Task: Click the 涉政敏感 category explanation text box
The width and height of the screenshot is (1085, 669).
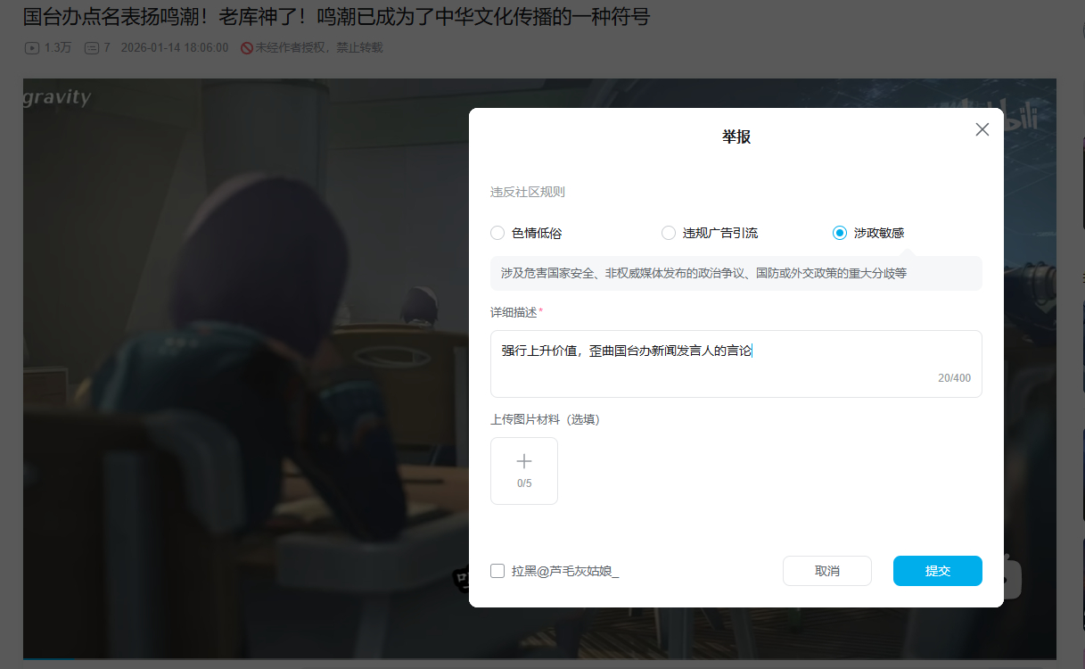Action: (x=736, y=273)
